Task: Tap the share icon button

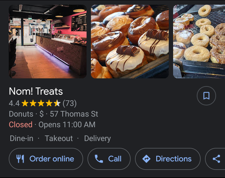Action: click(x=216, y=159)
